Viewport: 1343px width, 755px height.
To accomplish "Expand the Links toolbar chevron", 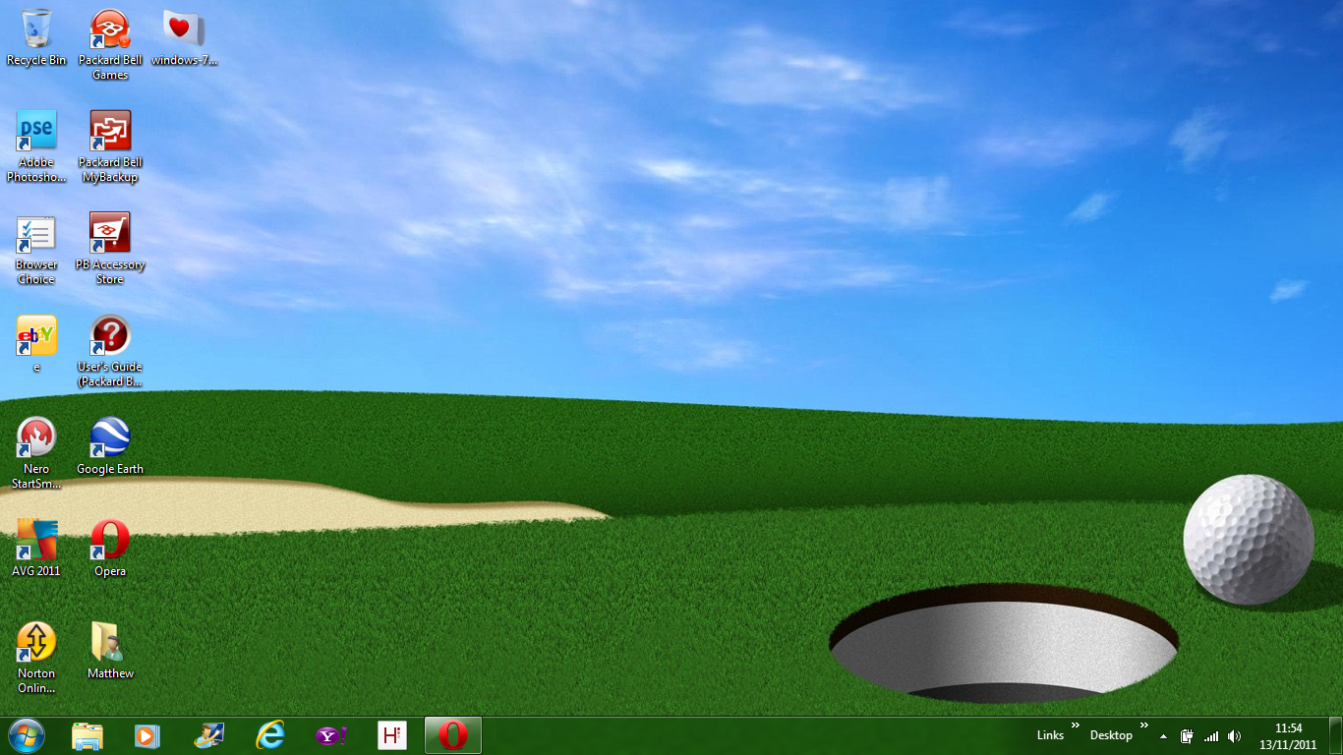I will [x=1075, y=726].
